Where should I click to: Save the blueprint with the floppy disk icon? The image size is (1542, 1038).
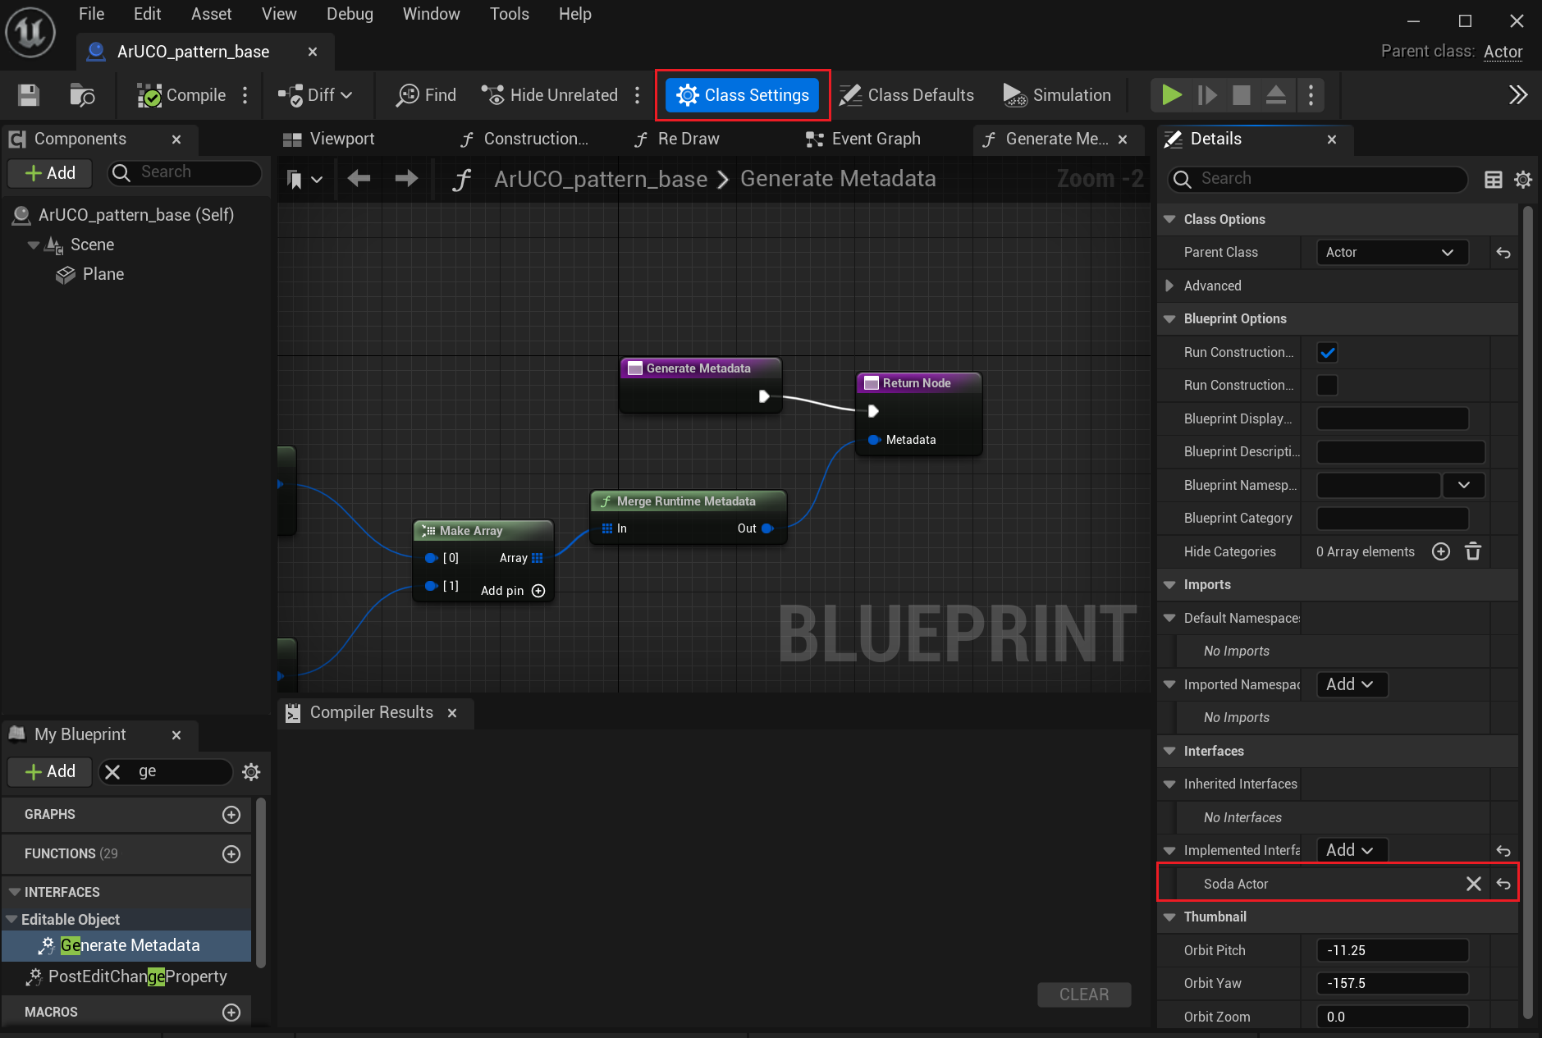coord(29,95)
